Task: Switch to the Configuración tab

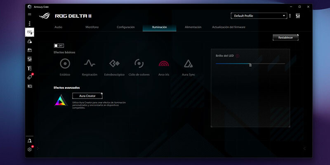Action: (x=126, y=27)
